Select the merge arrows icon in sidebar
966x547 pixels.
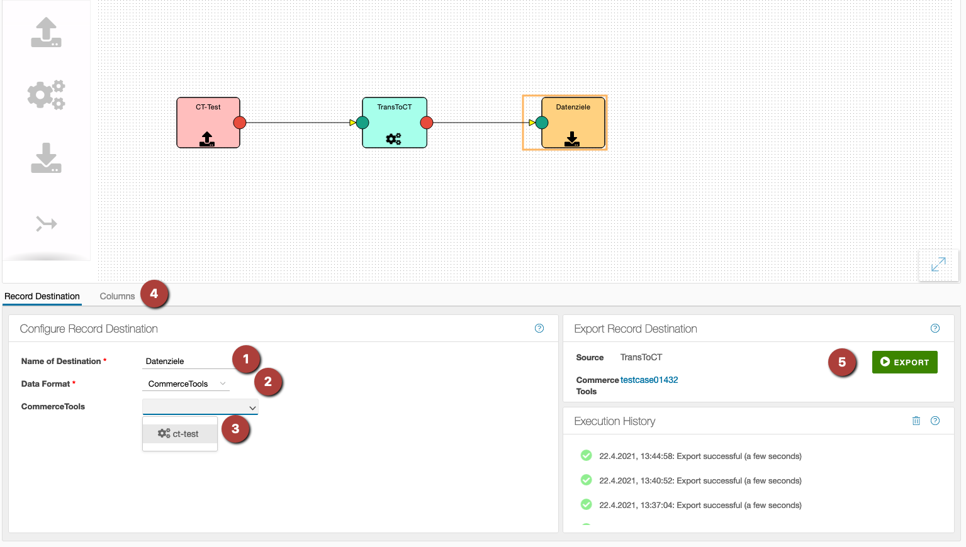tap(46, 223)
